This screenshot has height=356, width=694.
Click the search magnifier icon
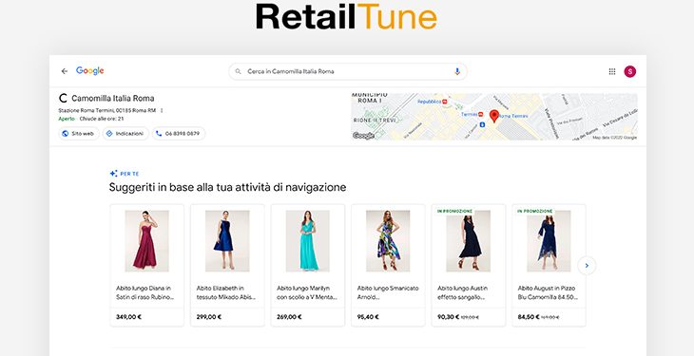coord(238,71)
